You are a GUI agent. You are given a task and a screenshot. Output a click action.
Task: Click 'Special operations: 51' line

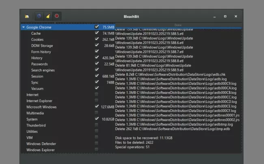pos(132,147)
